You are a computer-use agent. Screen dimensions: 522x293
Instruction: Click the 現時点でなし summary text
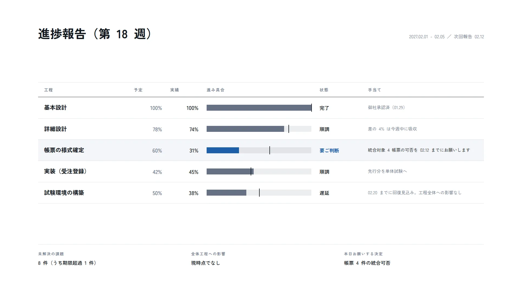[x=206, y=263]
